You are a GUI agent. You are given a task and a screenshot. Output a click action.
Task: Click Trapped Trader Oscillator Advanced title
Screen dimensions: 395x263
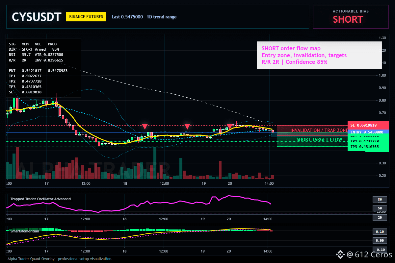click(x=40, y=199)
